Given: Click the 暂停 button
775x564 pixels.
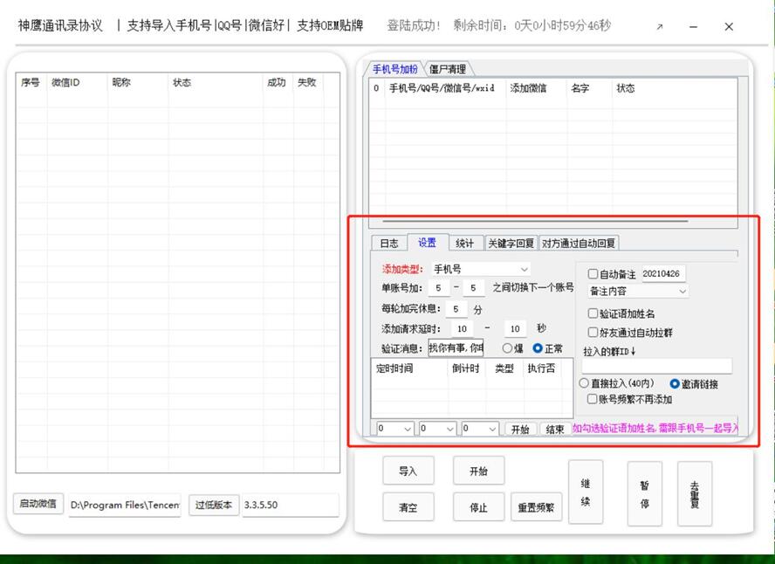Looking at the screenshot, I should [x=644, y=494].
